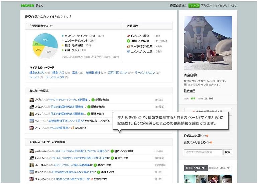Open サッカーのスーパープレイ動画集 link
This screenshot has width=258, height=184.
click(69, 100)
